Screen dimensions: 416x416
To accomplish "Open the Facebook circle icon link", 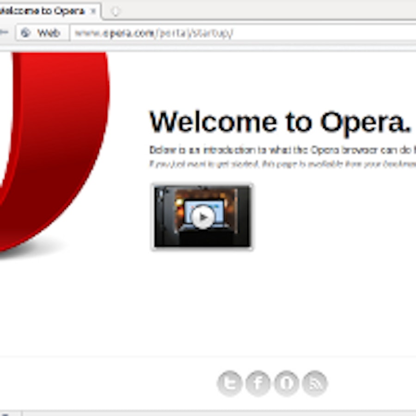I will coord(258,383).
